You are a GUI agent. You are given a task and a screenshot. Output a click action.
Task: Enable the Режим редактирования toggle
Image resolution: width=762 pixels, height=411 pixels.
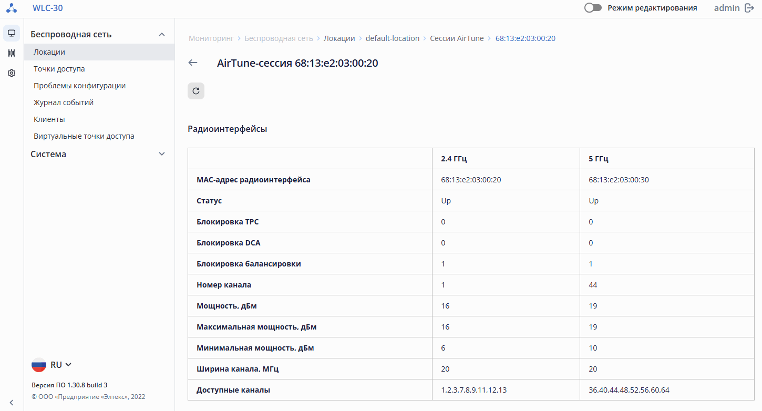593,8
